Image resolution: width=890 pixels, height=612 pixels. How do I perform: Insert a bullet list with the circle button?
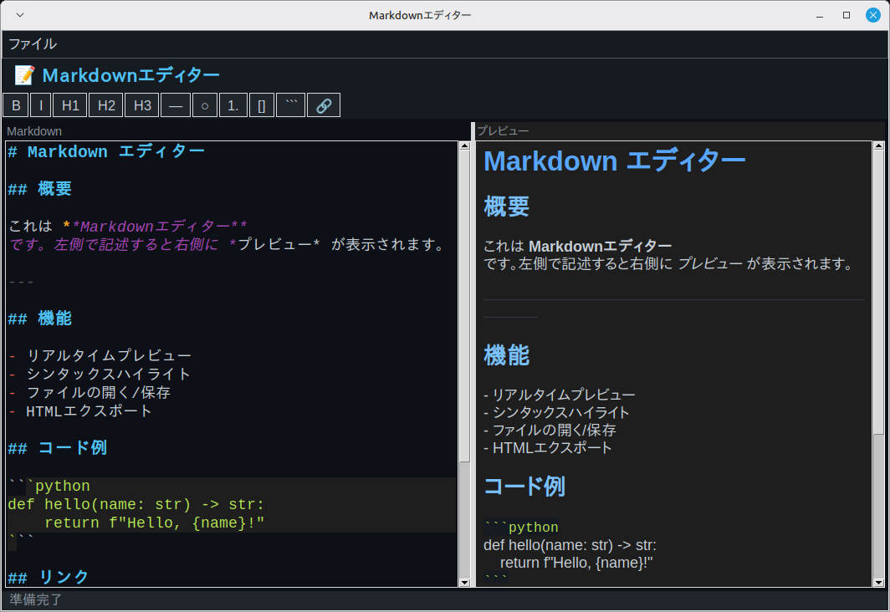tap(205, 105)
